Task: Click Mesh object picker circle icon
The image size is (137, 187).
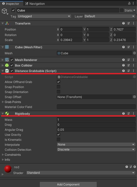Action: click(x=134, y=53)
